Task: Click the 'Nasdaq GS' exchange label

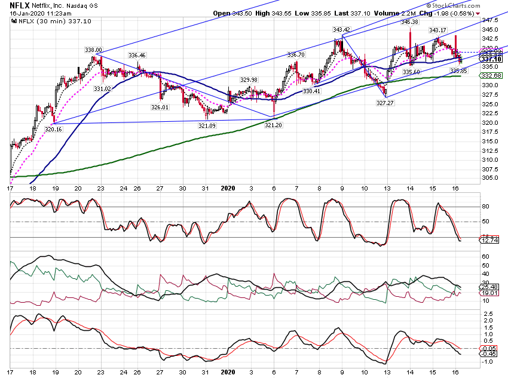Action: [82, 6]
